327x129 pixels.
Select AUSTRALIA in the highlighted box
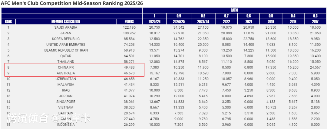[66, 73]
